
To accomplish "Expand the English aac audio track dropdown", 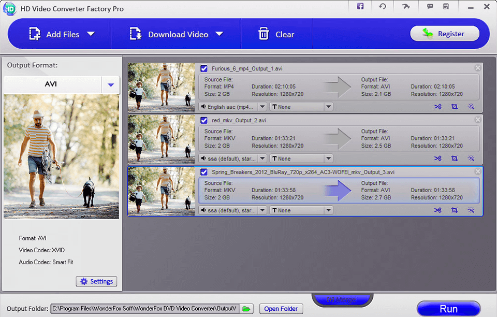I will [262, 107].
